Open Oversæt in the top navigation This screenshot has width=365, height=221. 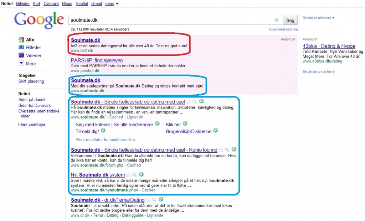click(x=51, y=4)
